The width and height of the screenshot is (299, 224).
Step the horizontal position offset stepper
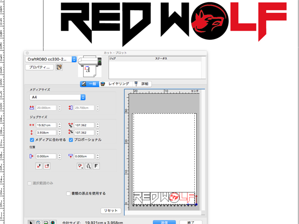(x=60, y=156)
